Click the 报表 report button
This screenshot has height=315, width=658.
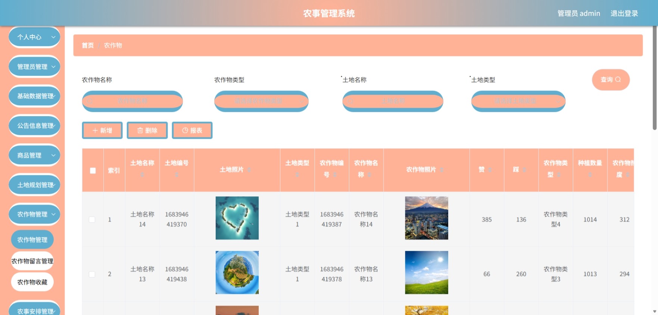[192, 131]
